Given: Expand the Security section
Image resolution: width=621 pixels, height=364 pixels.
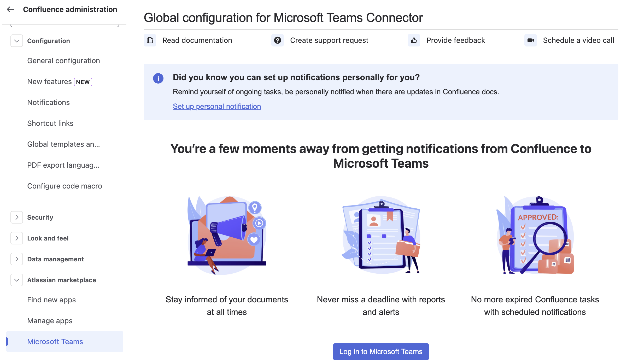Looking at the screenshot, I should pyautogui.click(x=17, y=217).
